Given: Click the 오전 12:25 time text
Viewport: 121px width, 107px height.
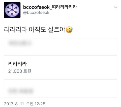Looking at the screenshot, I should 36,104.
